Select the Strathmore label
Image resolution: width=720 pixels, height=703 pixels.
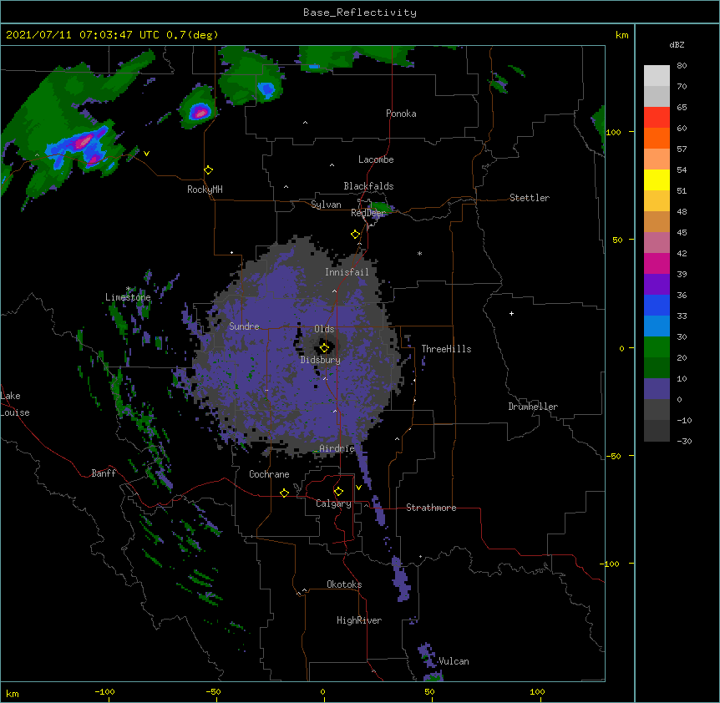tap(431, 508)
